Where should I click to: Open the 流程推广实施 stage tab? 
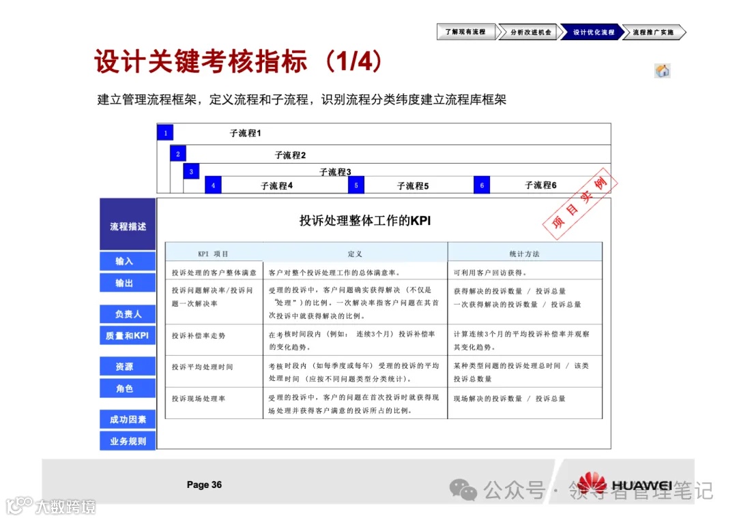[654, 31]
